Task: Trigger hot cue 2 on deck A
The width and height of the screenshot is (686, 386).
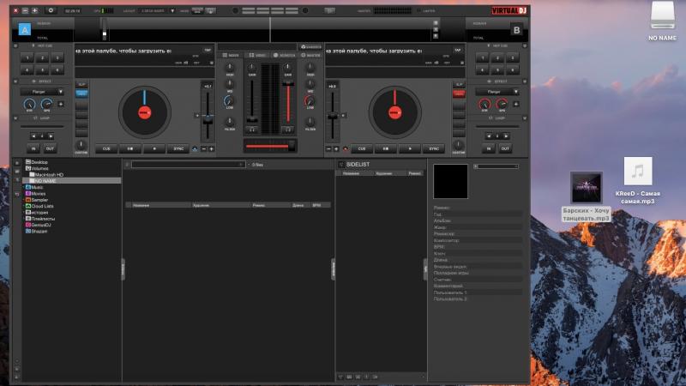Action: point(42,57)
